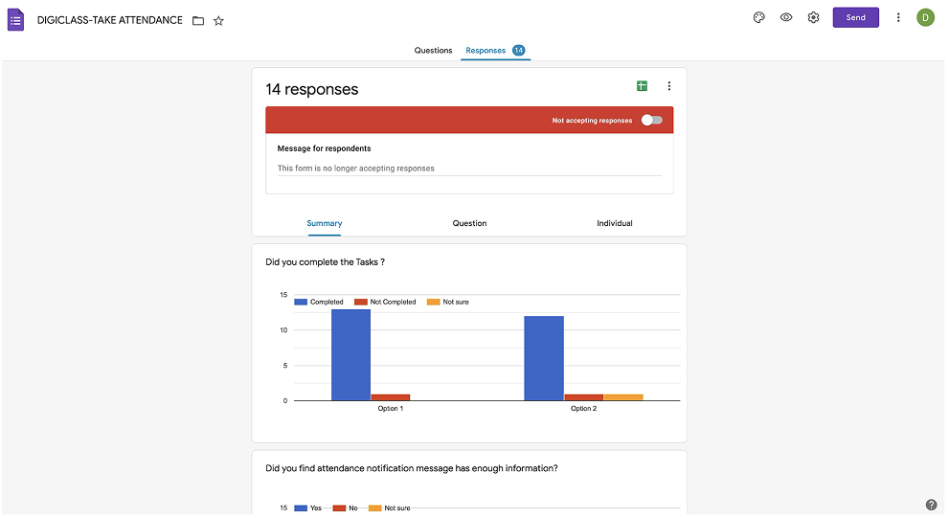Open the customize theme palette icon
The image size is (949, 518).
pyautogui.click(x=759, y=17)
